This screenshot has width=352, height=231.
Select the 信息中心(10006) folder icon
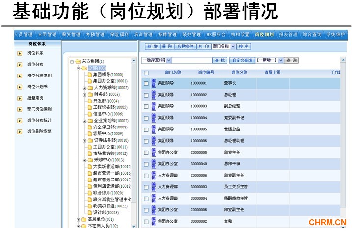(89, 114)
